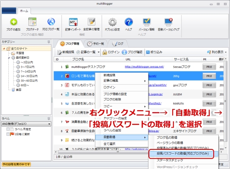Open ブログデータ calendar icon
230x169 pixels.
point(32,22)
